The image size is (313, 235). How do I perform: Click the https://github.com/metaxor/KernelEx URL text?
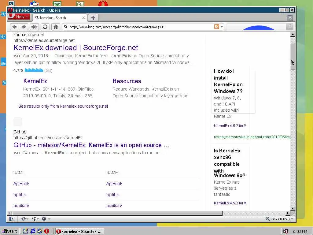click(x=48, y=138)
